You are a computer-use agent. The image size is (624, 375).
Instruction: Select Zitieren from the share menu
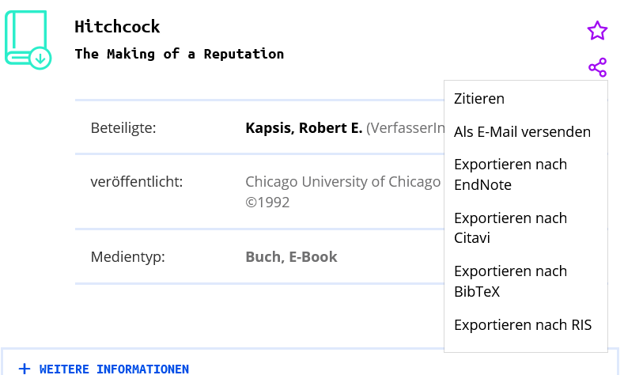(479, 98)
